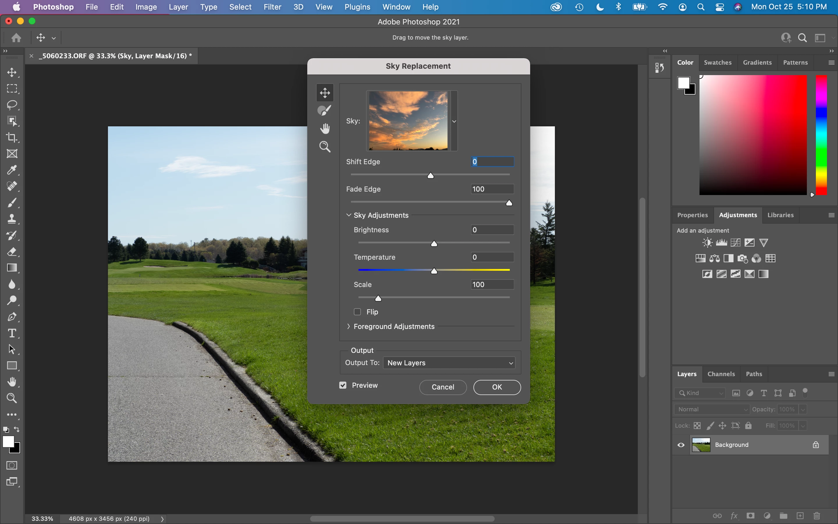Select the Type tool

(x=12, y=333)
